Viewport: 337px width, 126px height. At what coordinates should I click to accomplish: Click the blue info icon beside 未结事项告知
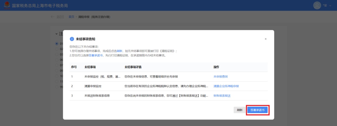click(x=72, y=39)
